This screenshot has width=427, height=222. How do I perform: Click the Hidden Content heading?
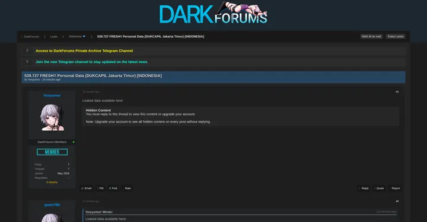tap(98, 110)
